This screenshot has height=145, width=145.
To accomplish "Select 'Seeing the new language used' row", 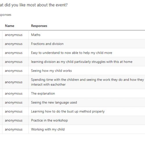I will [72, 102].
